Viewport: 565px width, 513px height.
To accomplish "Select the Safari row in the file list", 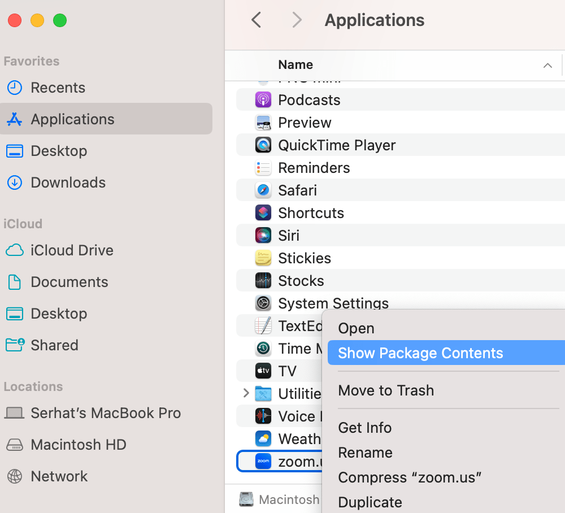I will tap(401, 190).
